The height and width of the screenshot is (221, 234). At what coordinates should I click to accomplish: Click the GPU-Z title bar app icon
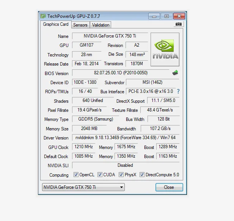coord(43,16)
